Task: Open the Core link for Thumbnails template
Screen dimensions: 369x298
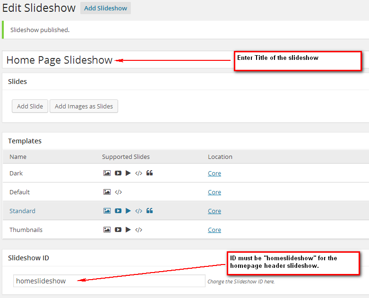Action: pyautogui.click(x=214, y=230)
